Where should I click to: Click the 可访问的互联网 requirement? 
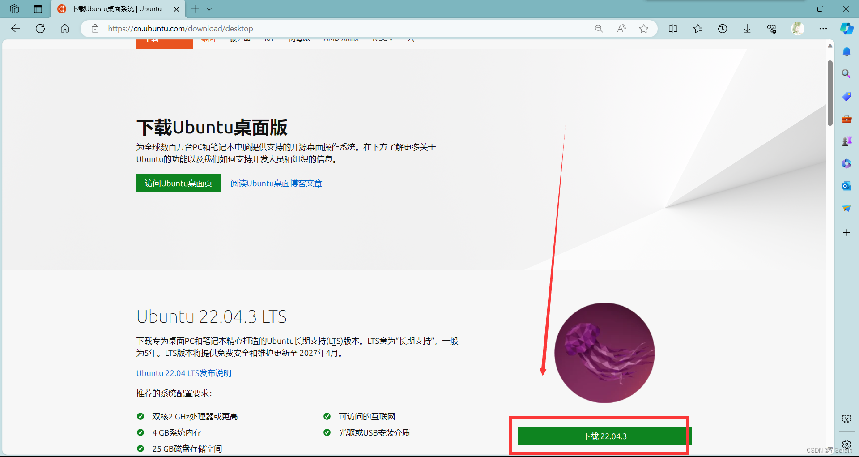point(367,417)
